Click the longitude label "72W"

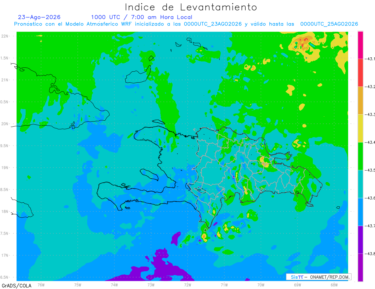point(187,284)
